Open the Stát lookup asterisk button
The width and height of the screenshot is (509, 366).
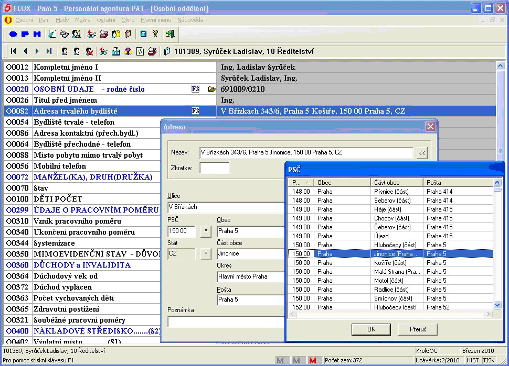pos(206,254)
